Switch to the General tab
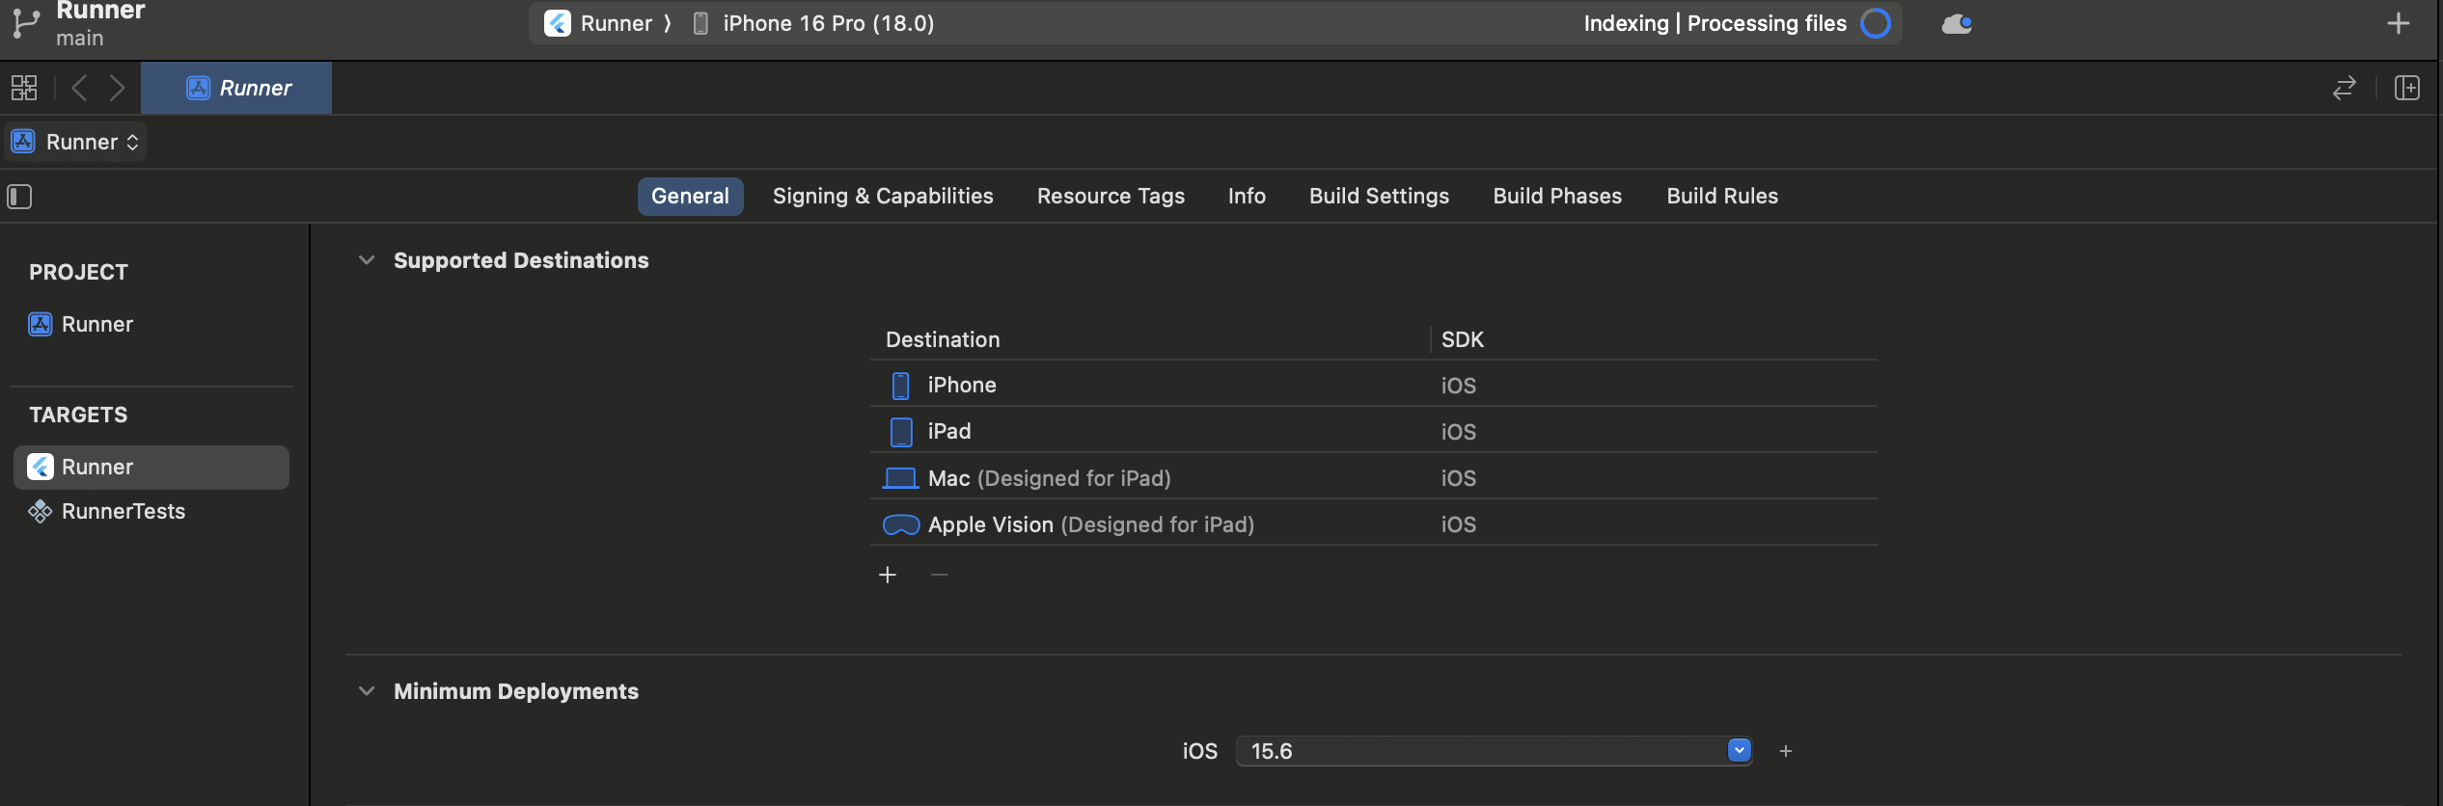 (x=690, y=196)
